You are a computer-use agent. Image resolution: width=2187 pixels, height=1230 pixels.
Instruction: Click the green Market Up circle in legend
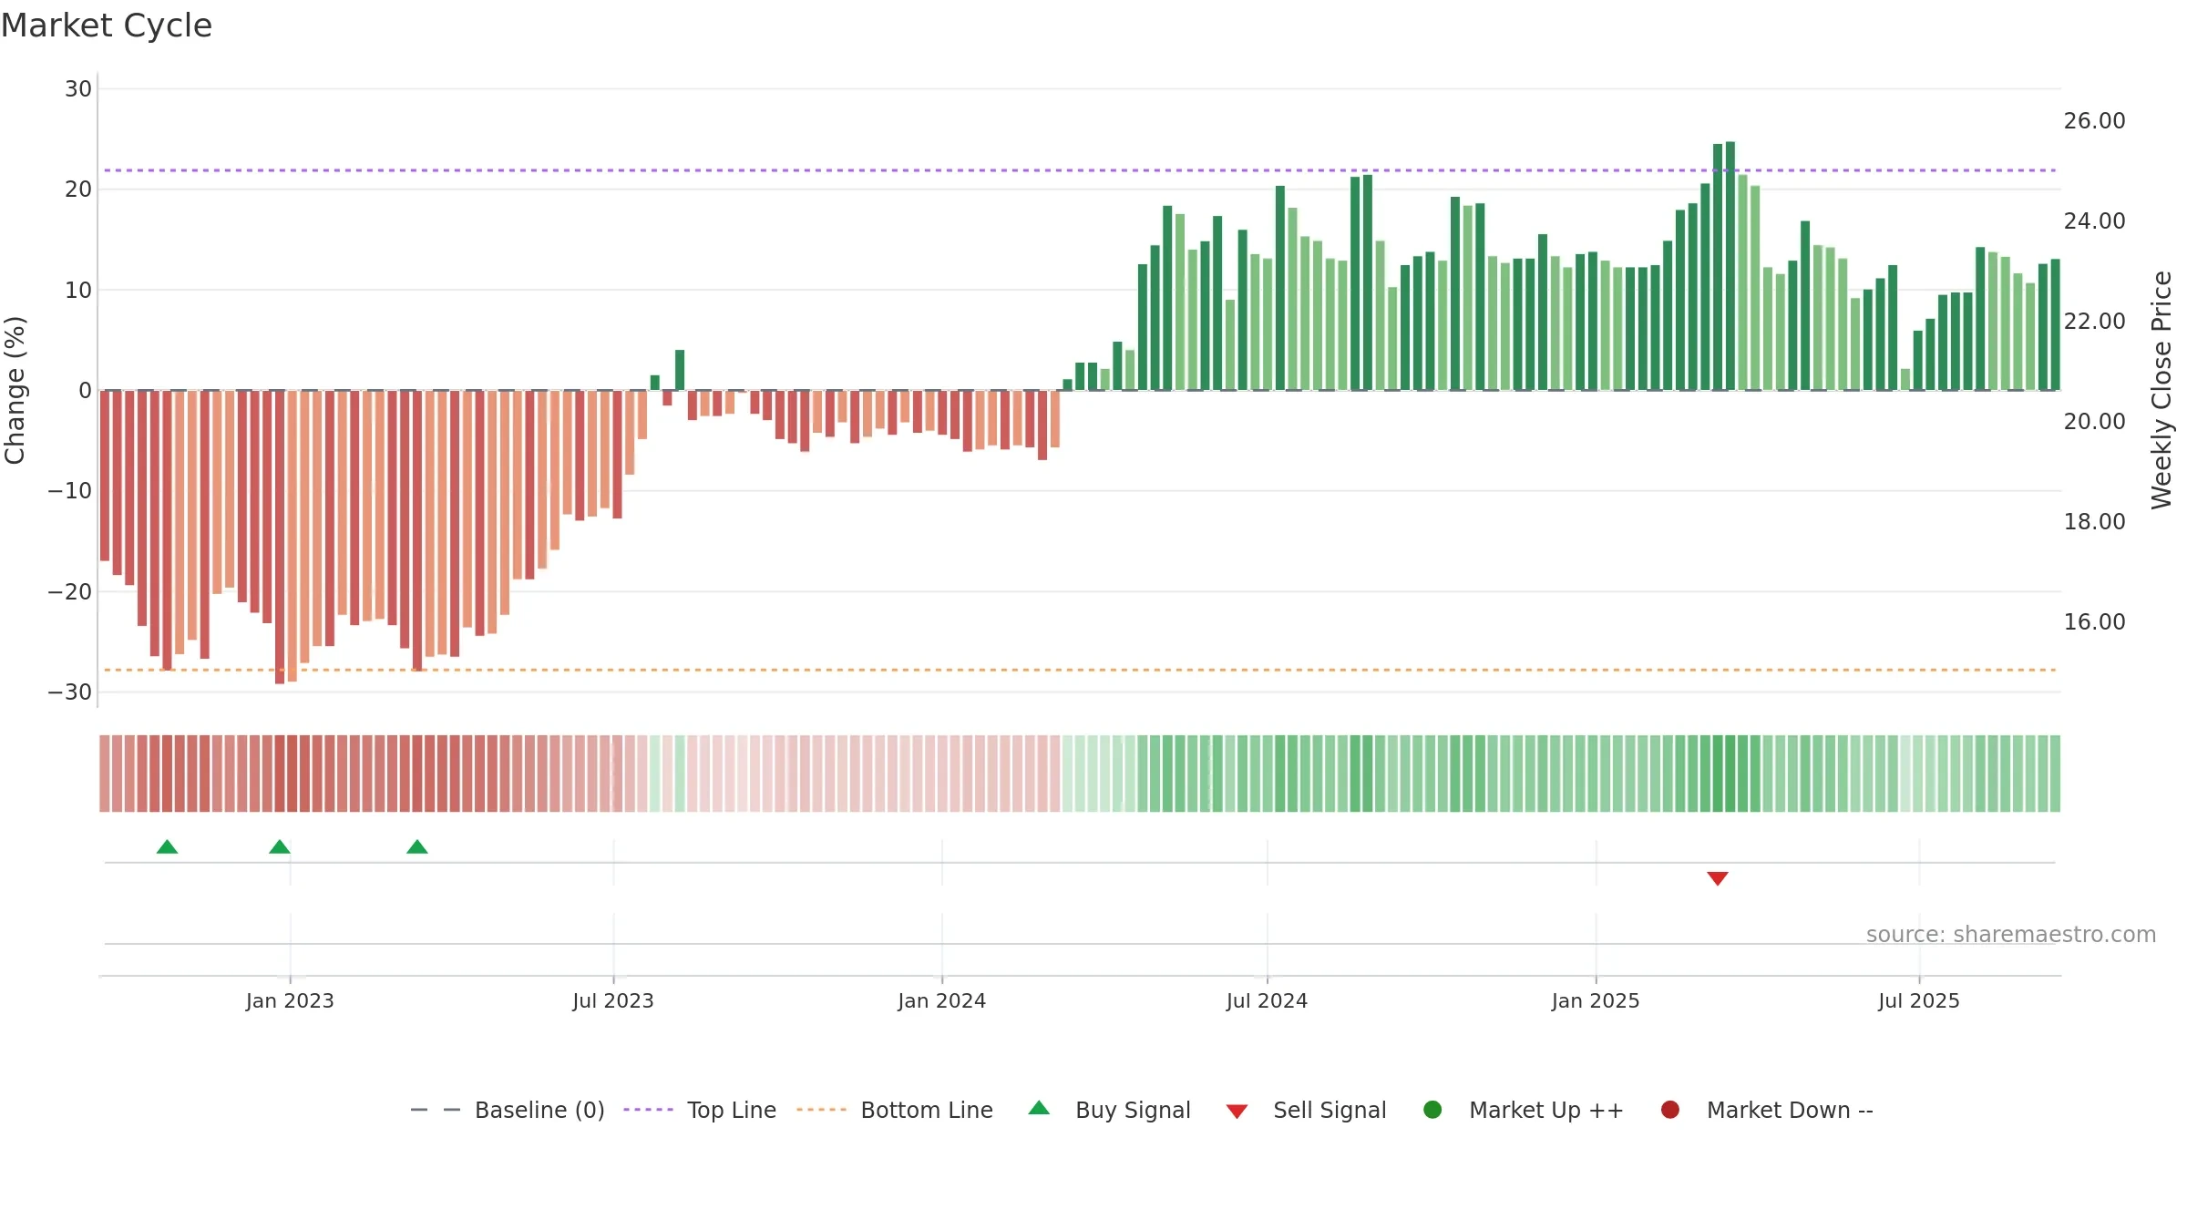[1432, 1110]
